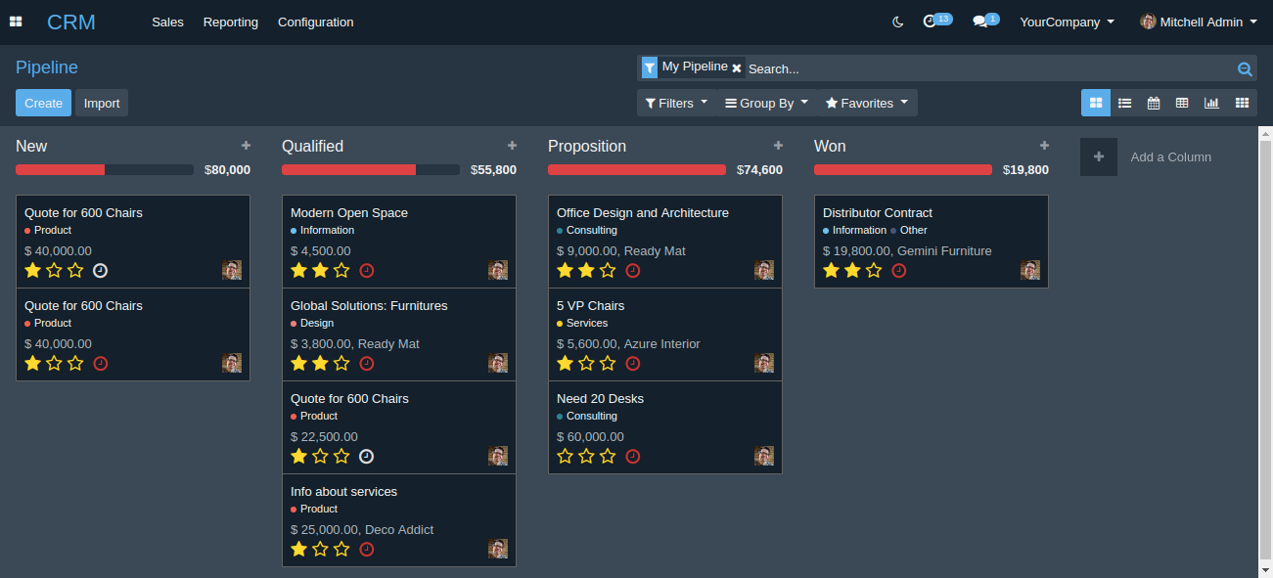Open the apps grid menu icon
This screenshot has height=578, width=1273.
pos(16,22)
